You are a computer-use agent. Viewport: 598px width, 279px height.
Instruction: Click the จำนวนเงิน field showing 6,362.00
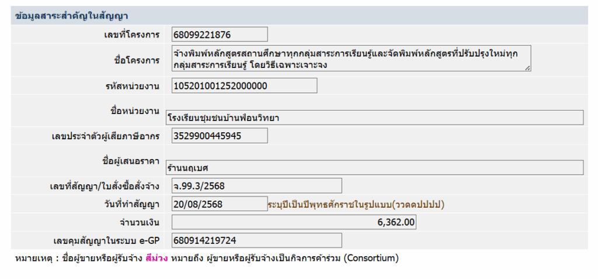tap(294, 222)
